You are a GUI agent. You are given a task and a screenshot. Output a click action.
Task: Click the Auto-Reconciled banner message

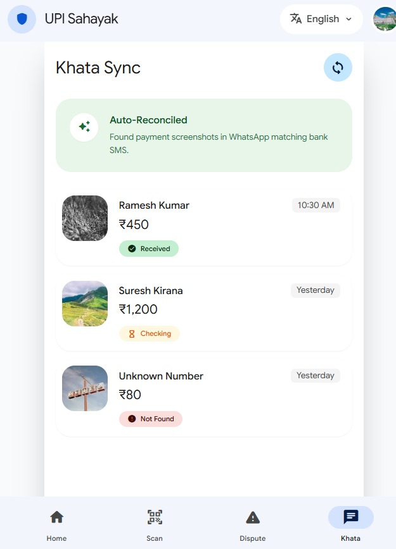219,137
